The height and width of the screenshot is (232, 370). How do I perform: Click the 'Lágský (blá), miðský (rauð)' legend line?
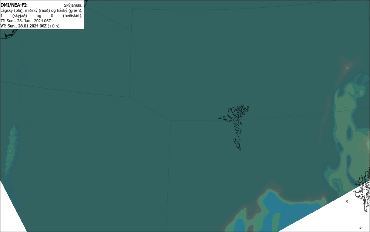[x=41, y=10]
